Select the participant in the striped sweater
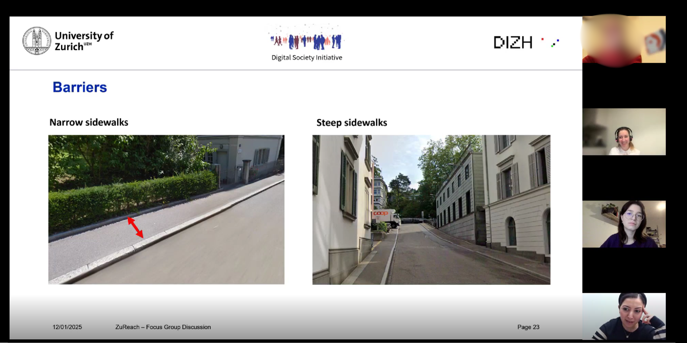The image size is (687, 343). click(623, 316)
